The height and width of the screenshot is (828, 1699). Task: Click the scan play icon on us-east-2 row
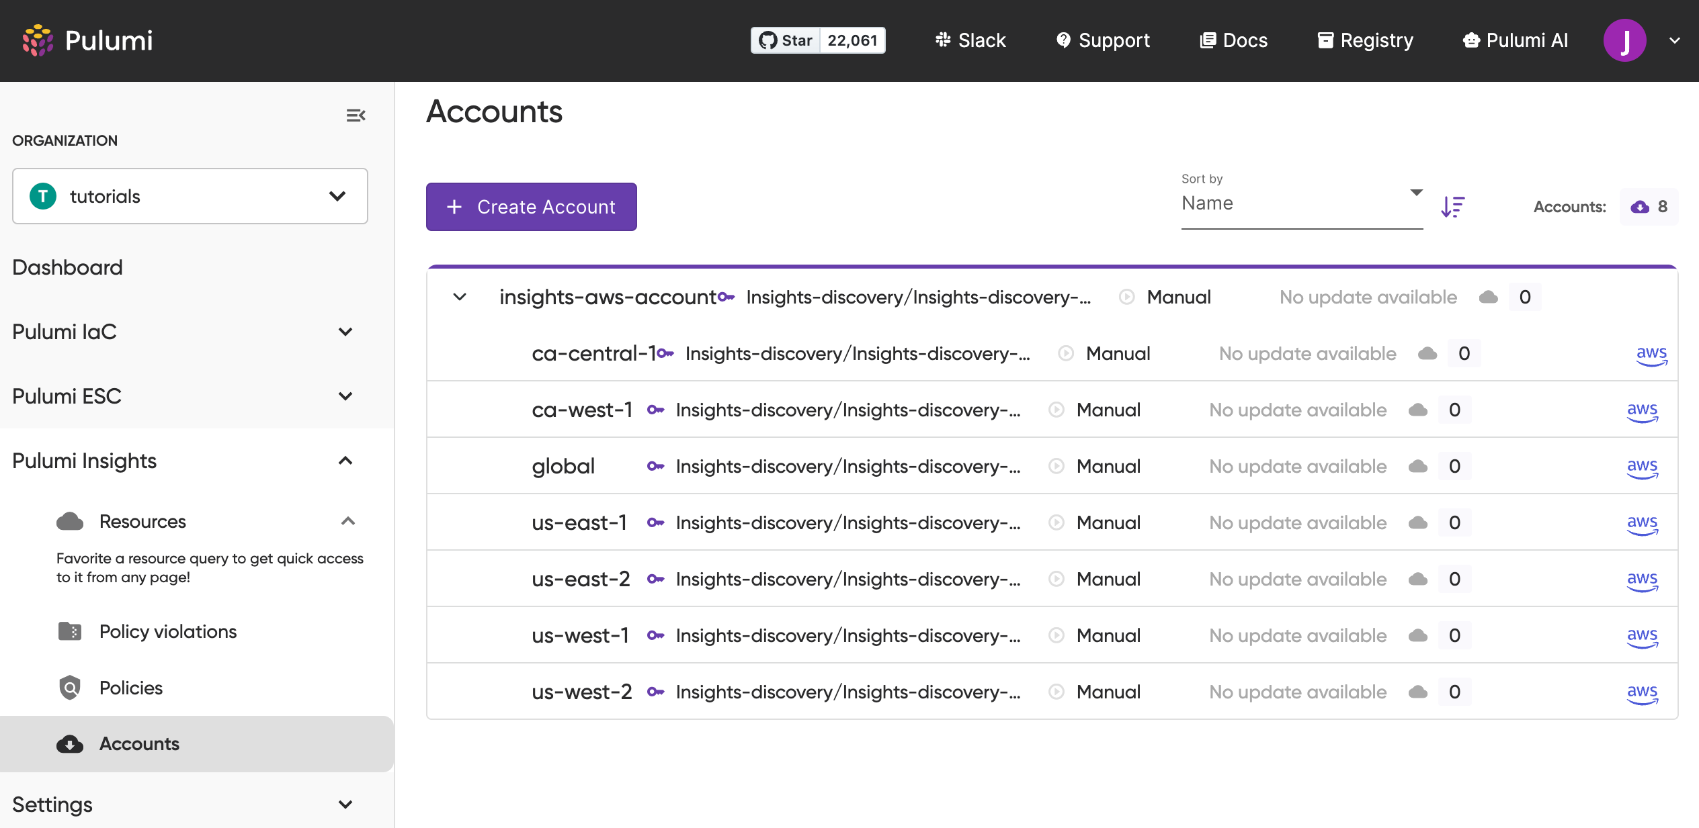pyautogui.click(x=1056, y=579)
